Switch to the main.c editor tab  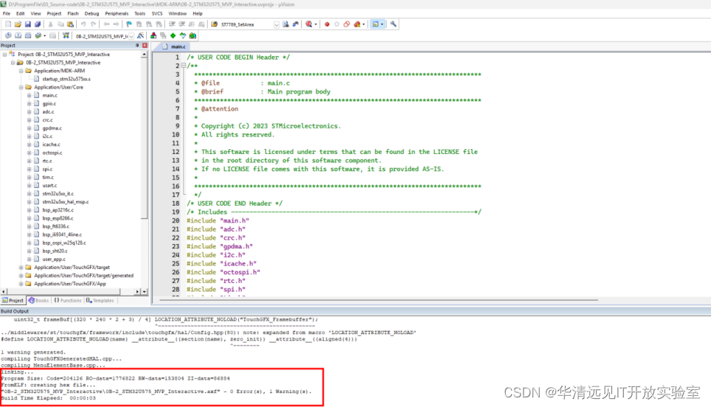175,46
